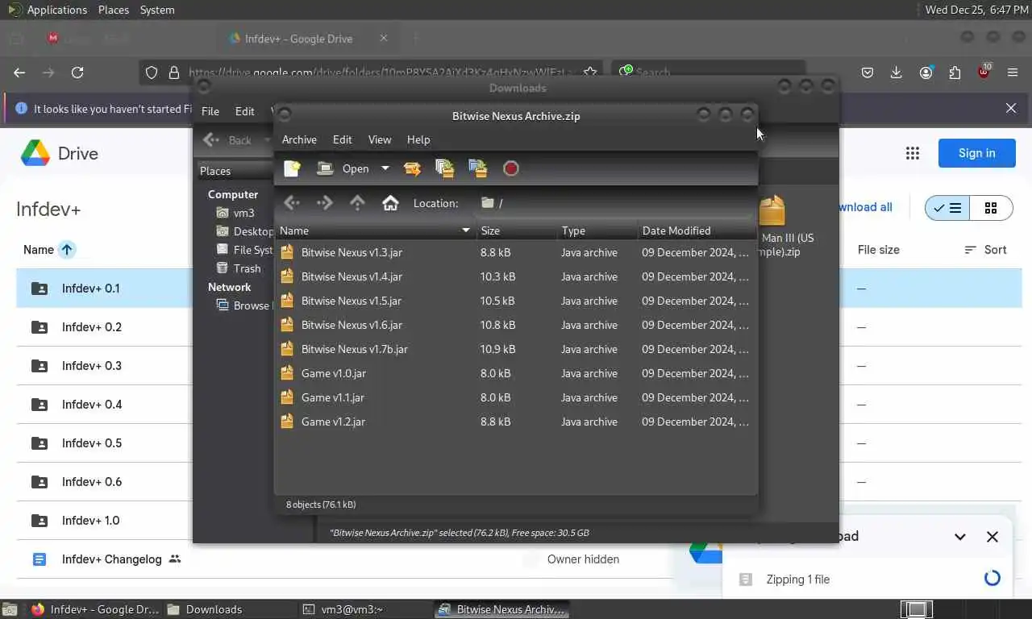
Task: Click the Google apps grid icon
Action: pos(913,153)
